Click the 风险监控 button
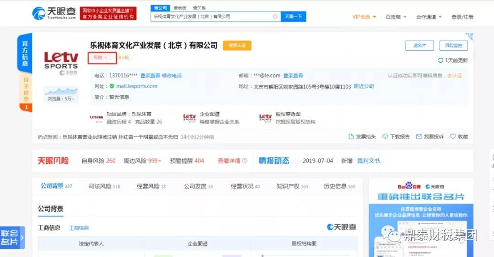 [453, 46]
